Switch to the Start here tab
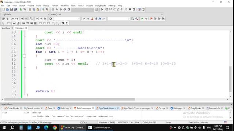 6,28
